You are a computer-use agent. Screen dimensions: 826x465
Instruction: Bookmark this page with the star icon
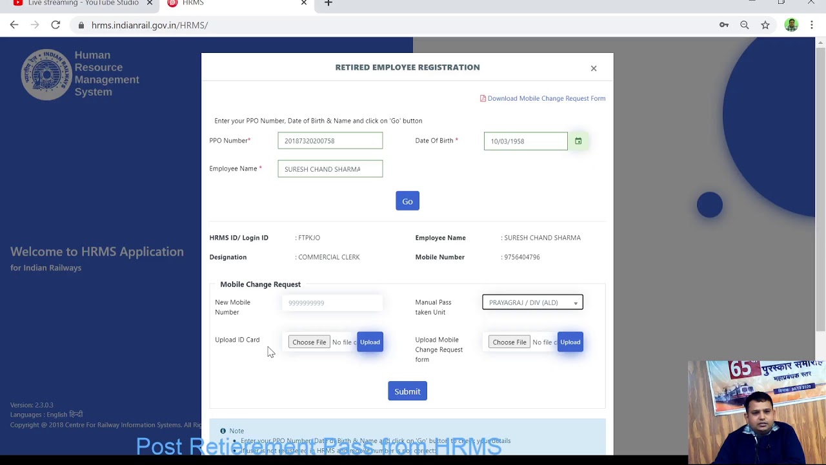point(765,25)
